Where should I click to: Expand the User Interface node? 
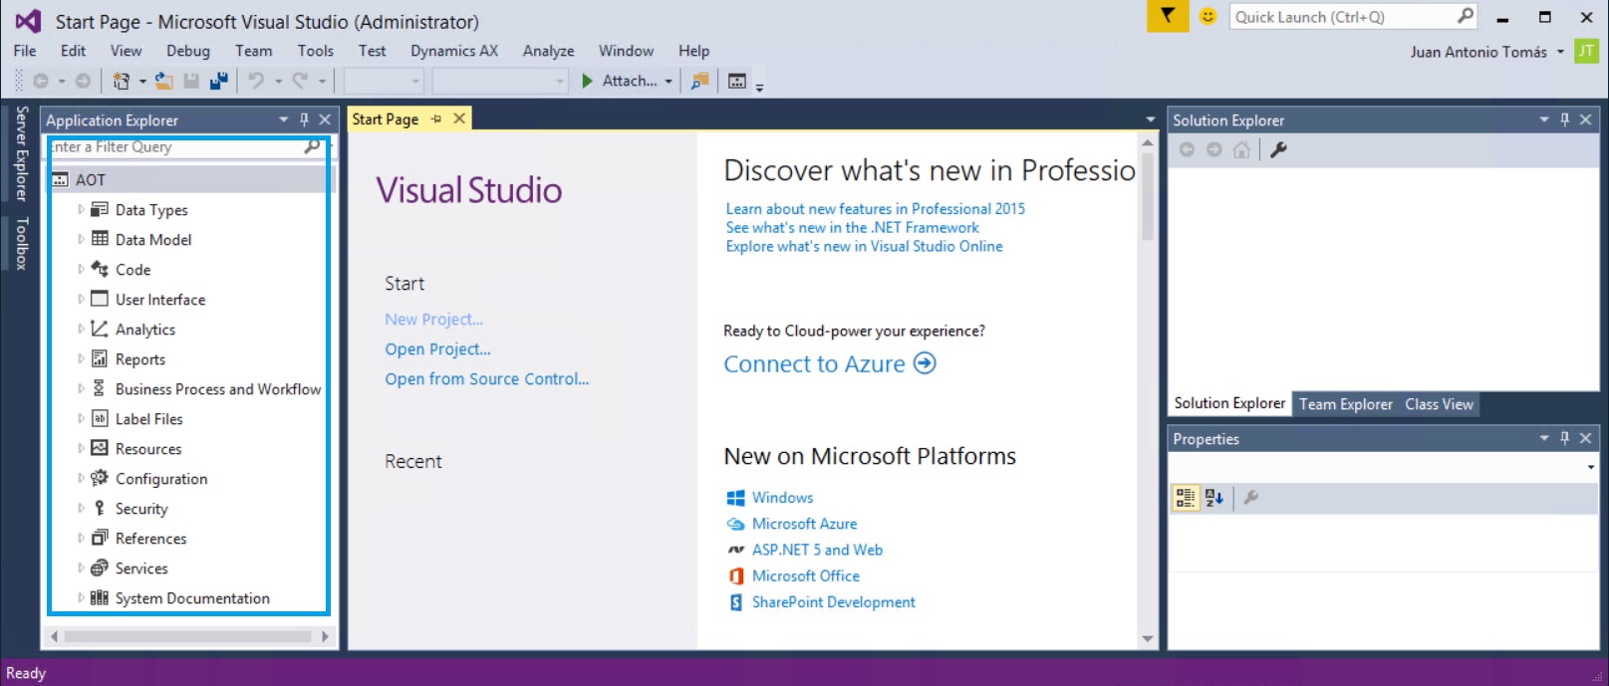pos(81,299)
